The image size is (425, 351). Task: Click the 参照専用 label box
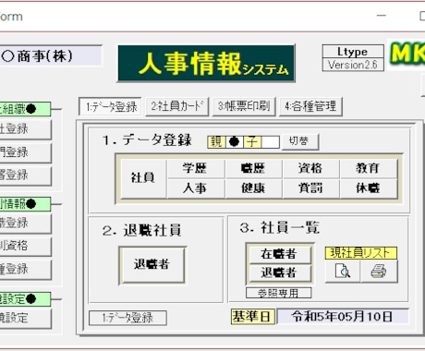point(279,293)
